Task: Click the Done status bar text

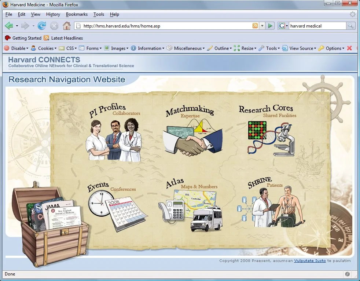Action: coord(10,274)
